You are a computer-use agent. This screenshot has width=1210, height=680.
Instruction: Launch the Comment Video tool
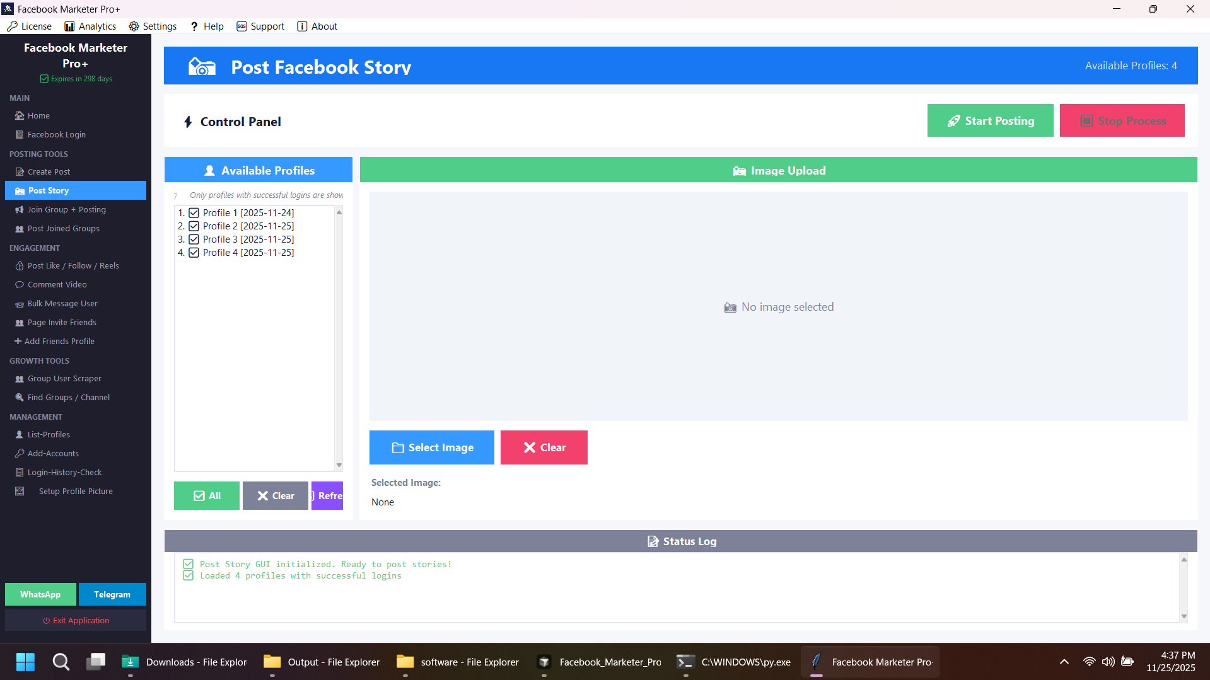(57, 284)
